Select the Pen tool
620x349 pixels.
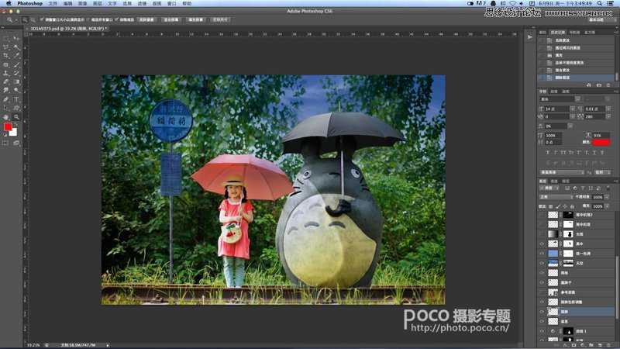point(5,99)
